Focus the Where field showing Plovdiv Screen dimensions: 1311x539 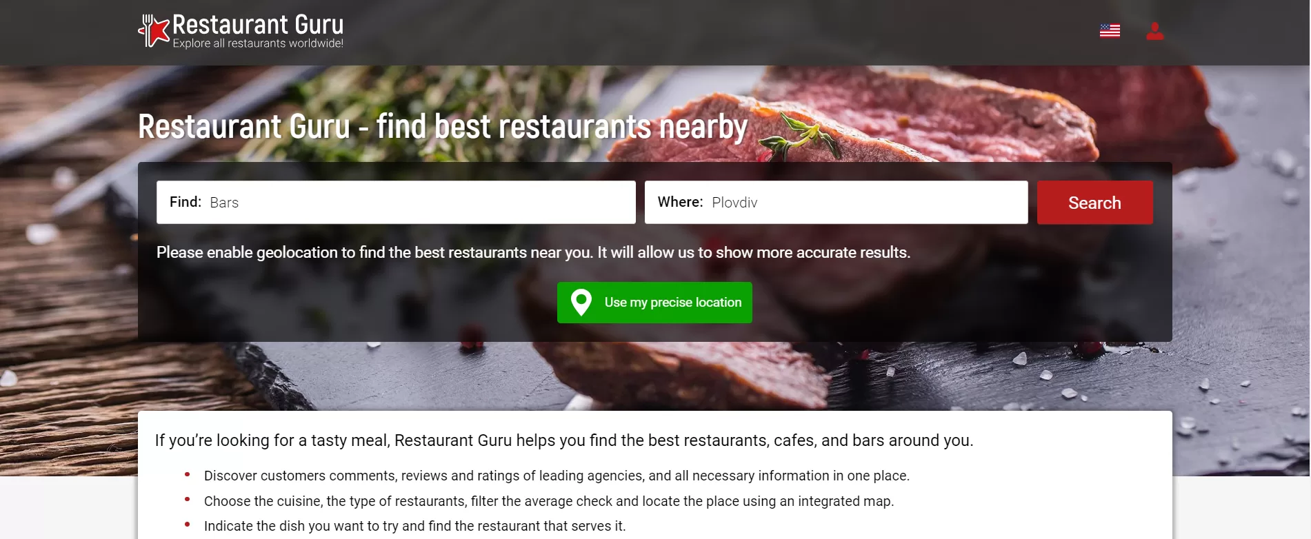pyautogui.click(x=836, y=202)
